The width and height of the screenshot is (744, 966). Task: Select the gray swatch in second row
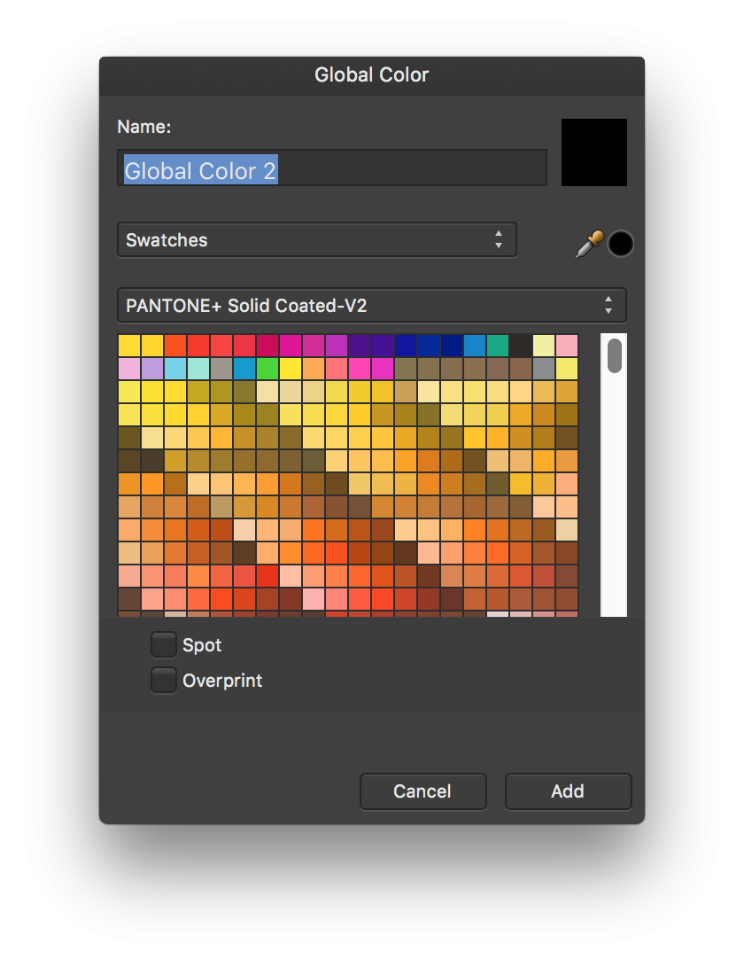click(543, 369)
